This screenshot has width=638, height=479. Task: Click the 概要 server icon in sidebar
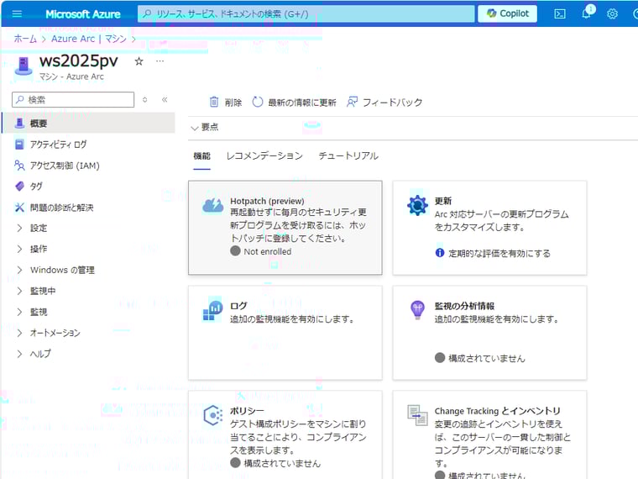pos(19,123)
